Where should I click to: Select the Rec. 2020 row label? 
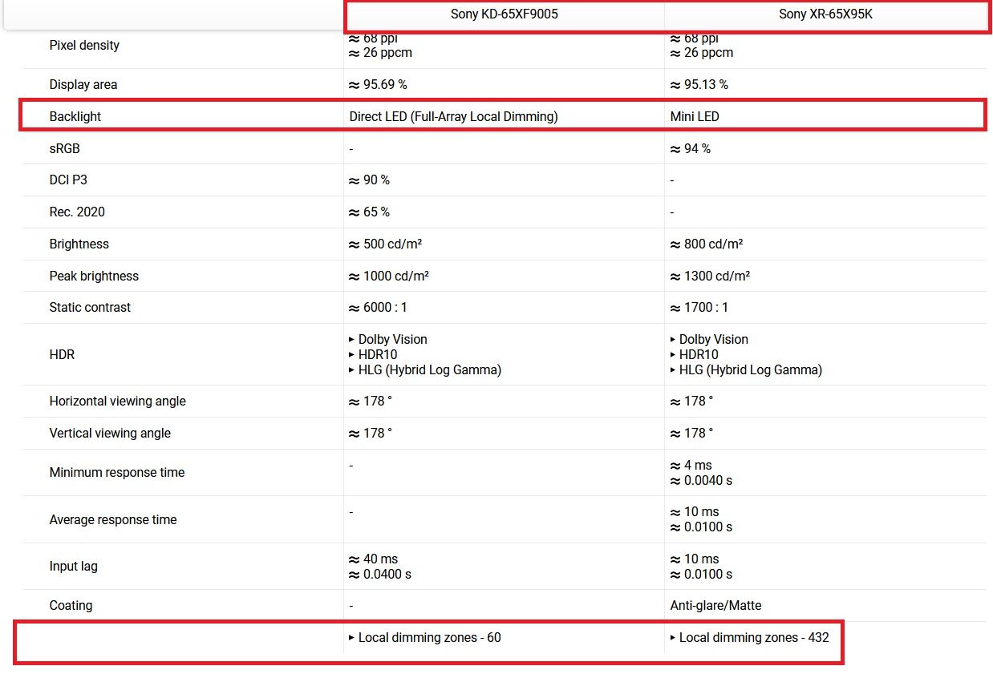(x=77, y=212)
